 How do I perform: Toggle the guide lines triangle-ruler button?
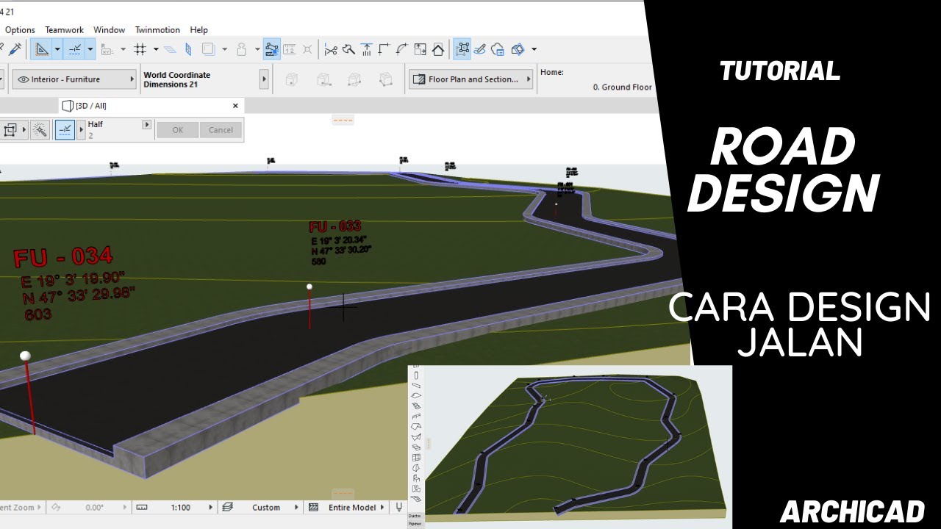click(42, 49)
